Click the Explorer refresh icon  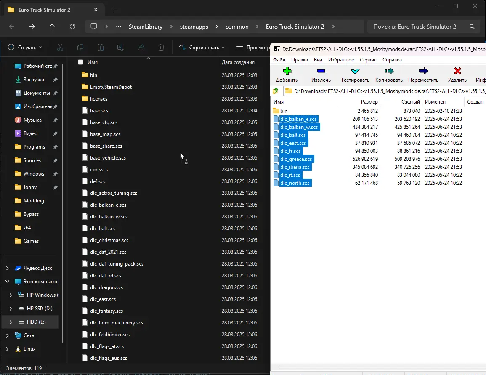point(72,27)
